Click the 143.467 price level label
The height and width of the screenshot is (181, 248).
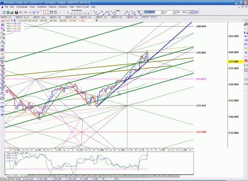(x=201, y=106)
